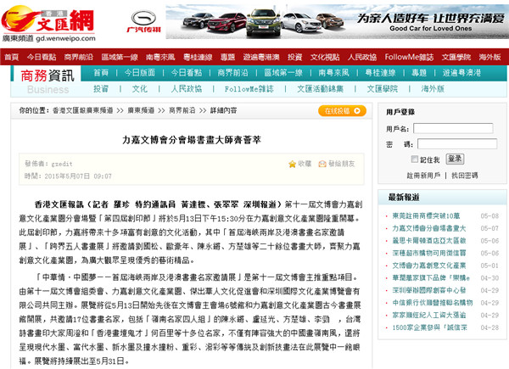Focus the 密碼 input field

(457, 143)
